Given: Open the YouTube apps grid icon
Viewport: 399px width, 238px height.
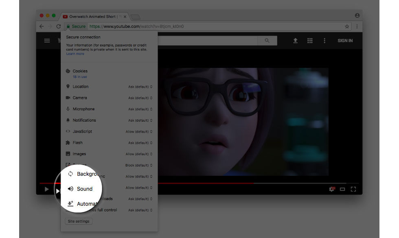Looking at the screenshot, I should click(x=310, y=41).
